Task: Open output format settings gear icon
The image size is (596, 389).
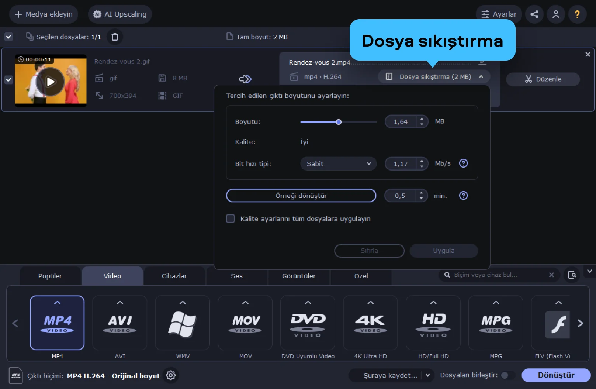Action: [170, 375]
